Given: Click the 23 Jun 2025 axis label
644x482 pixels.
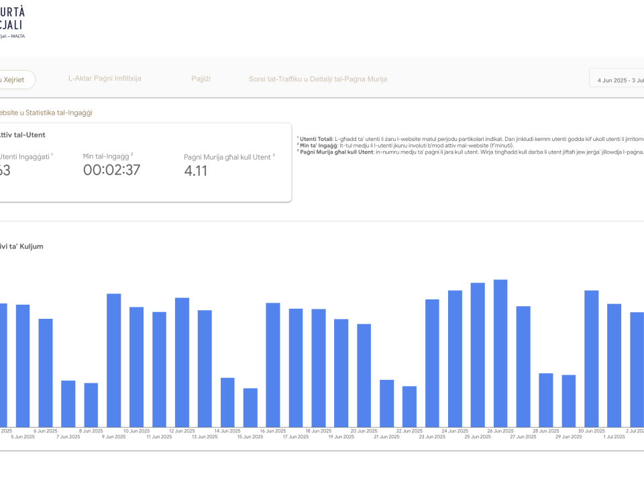Looking at the screenshot, I should pyautogui.click(x=432, y=437).
